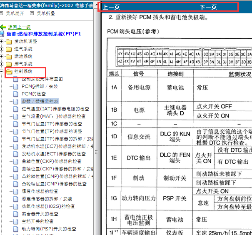
Task: Click the PCM connector pin diagram image
Action: pos(184,57)
